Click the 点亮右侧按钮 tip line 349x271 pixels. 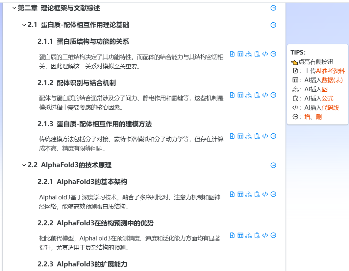[312, 62]
